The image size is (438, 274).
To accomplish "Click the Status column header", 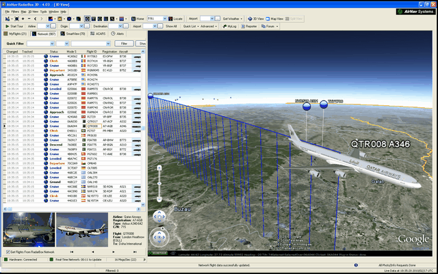I will click(x=54, y=52).
